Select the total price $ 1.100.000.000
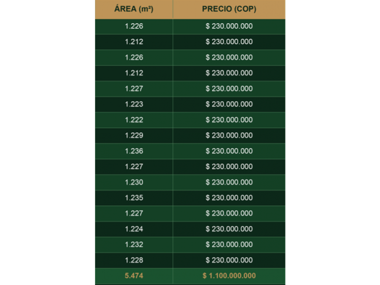The image size is (380, 285). 229,275
